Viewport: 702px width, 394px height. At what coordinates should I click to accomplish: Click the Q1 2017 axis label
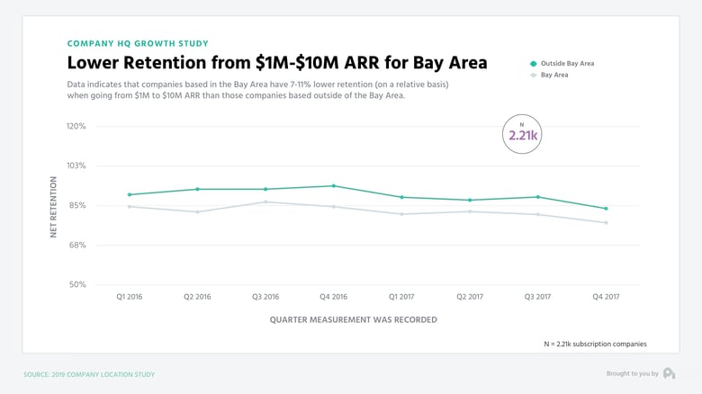(401, 296)
